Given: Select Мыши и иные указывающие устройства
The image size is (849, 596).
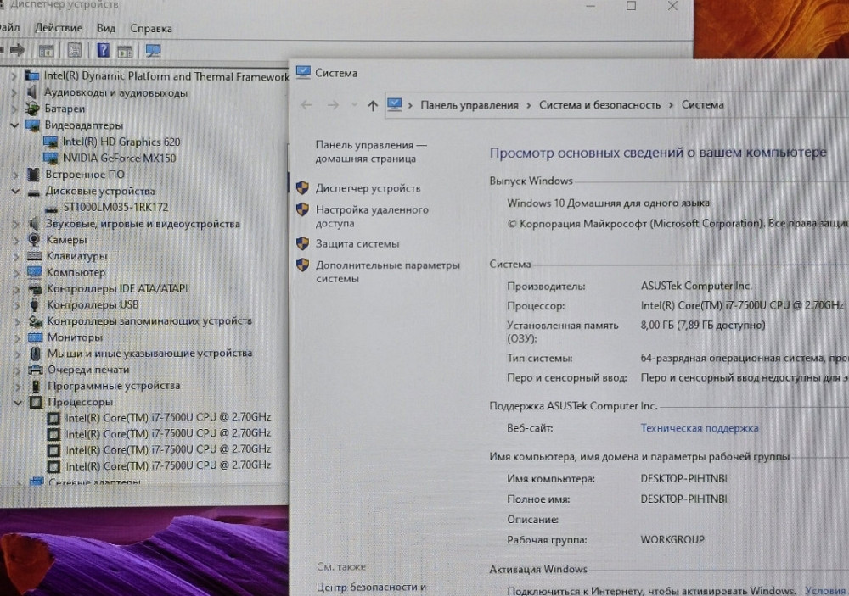Looking at the screenshot, I should point(150,354).
